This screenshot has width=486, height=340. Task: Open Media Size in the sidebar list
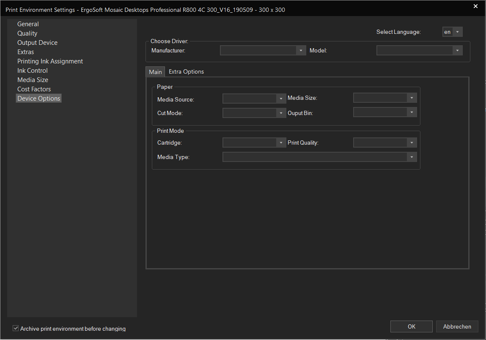tap(33, 80)
